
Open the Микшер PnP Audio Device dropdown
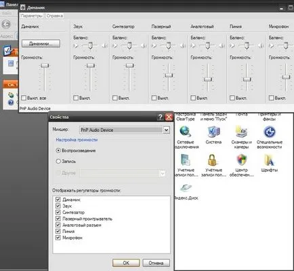pos(166,130)
